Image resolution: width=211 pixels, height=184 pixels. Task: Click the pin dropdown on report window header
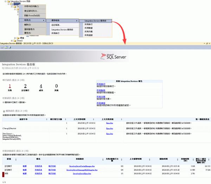click(x=204, y=43)
